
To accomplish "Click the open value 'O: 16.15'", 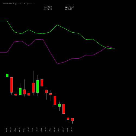I will click(x=48, y=9).
